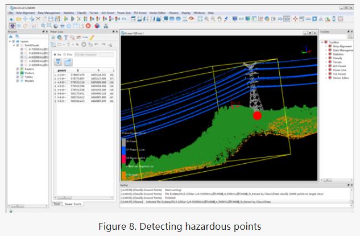Expand Terrain in ToolBox
The image size is (360, 236).
pyautogui.click(x=326, y=62)
